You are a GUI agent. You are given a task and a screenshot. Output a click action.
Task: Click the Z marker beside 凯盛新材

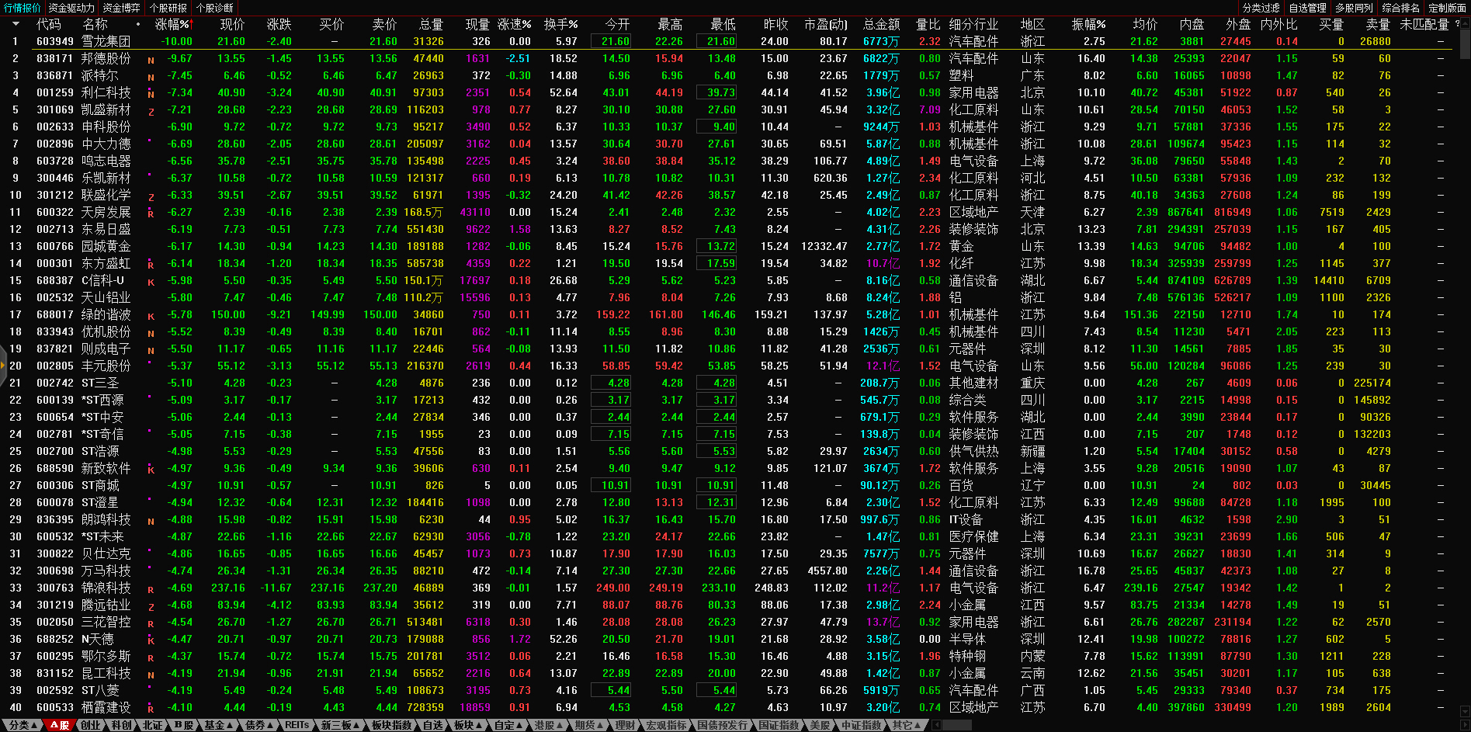click(x=151, y=111)
